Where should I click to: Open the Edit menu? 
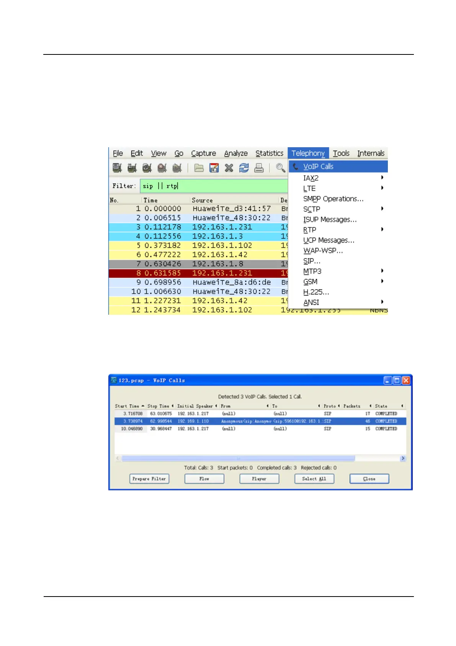pos(137,153)
